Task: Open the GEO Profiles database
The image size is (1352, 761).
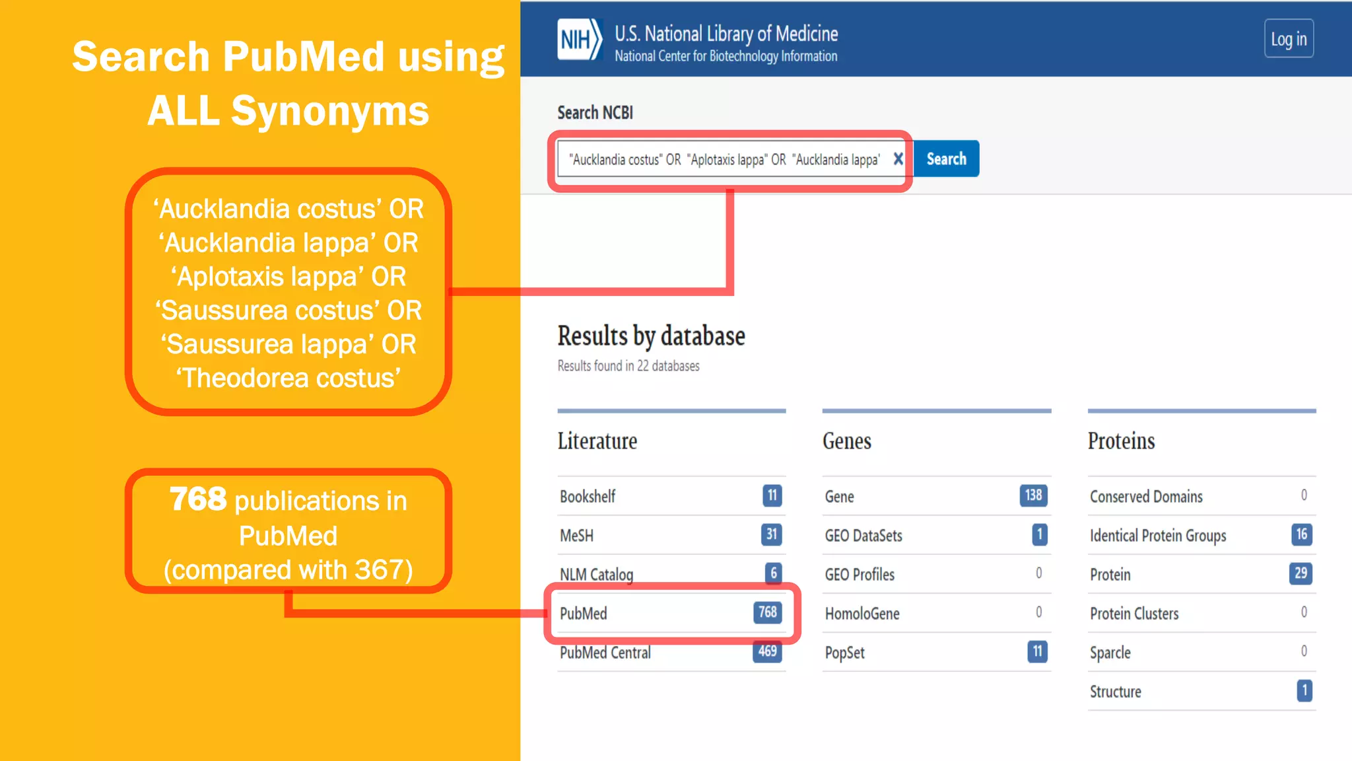Action: (937, 574)
